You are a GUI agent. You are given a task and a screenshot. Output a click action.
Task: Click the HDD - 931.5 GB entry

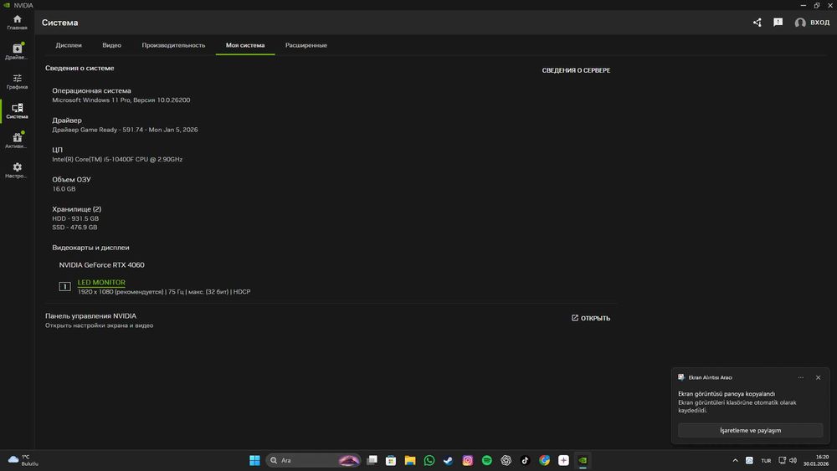click(x=75, y=218)
